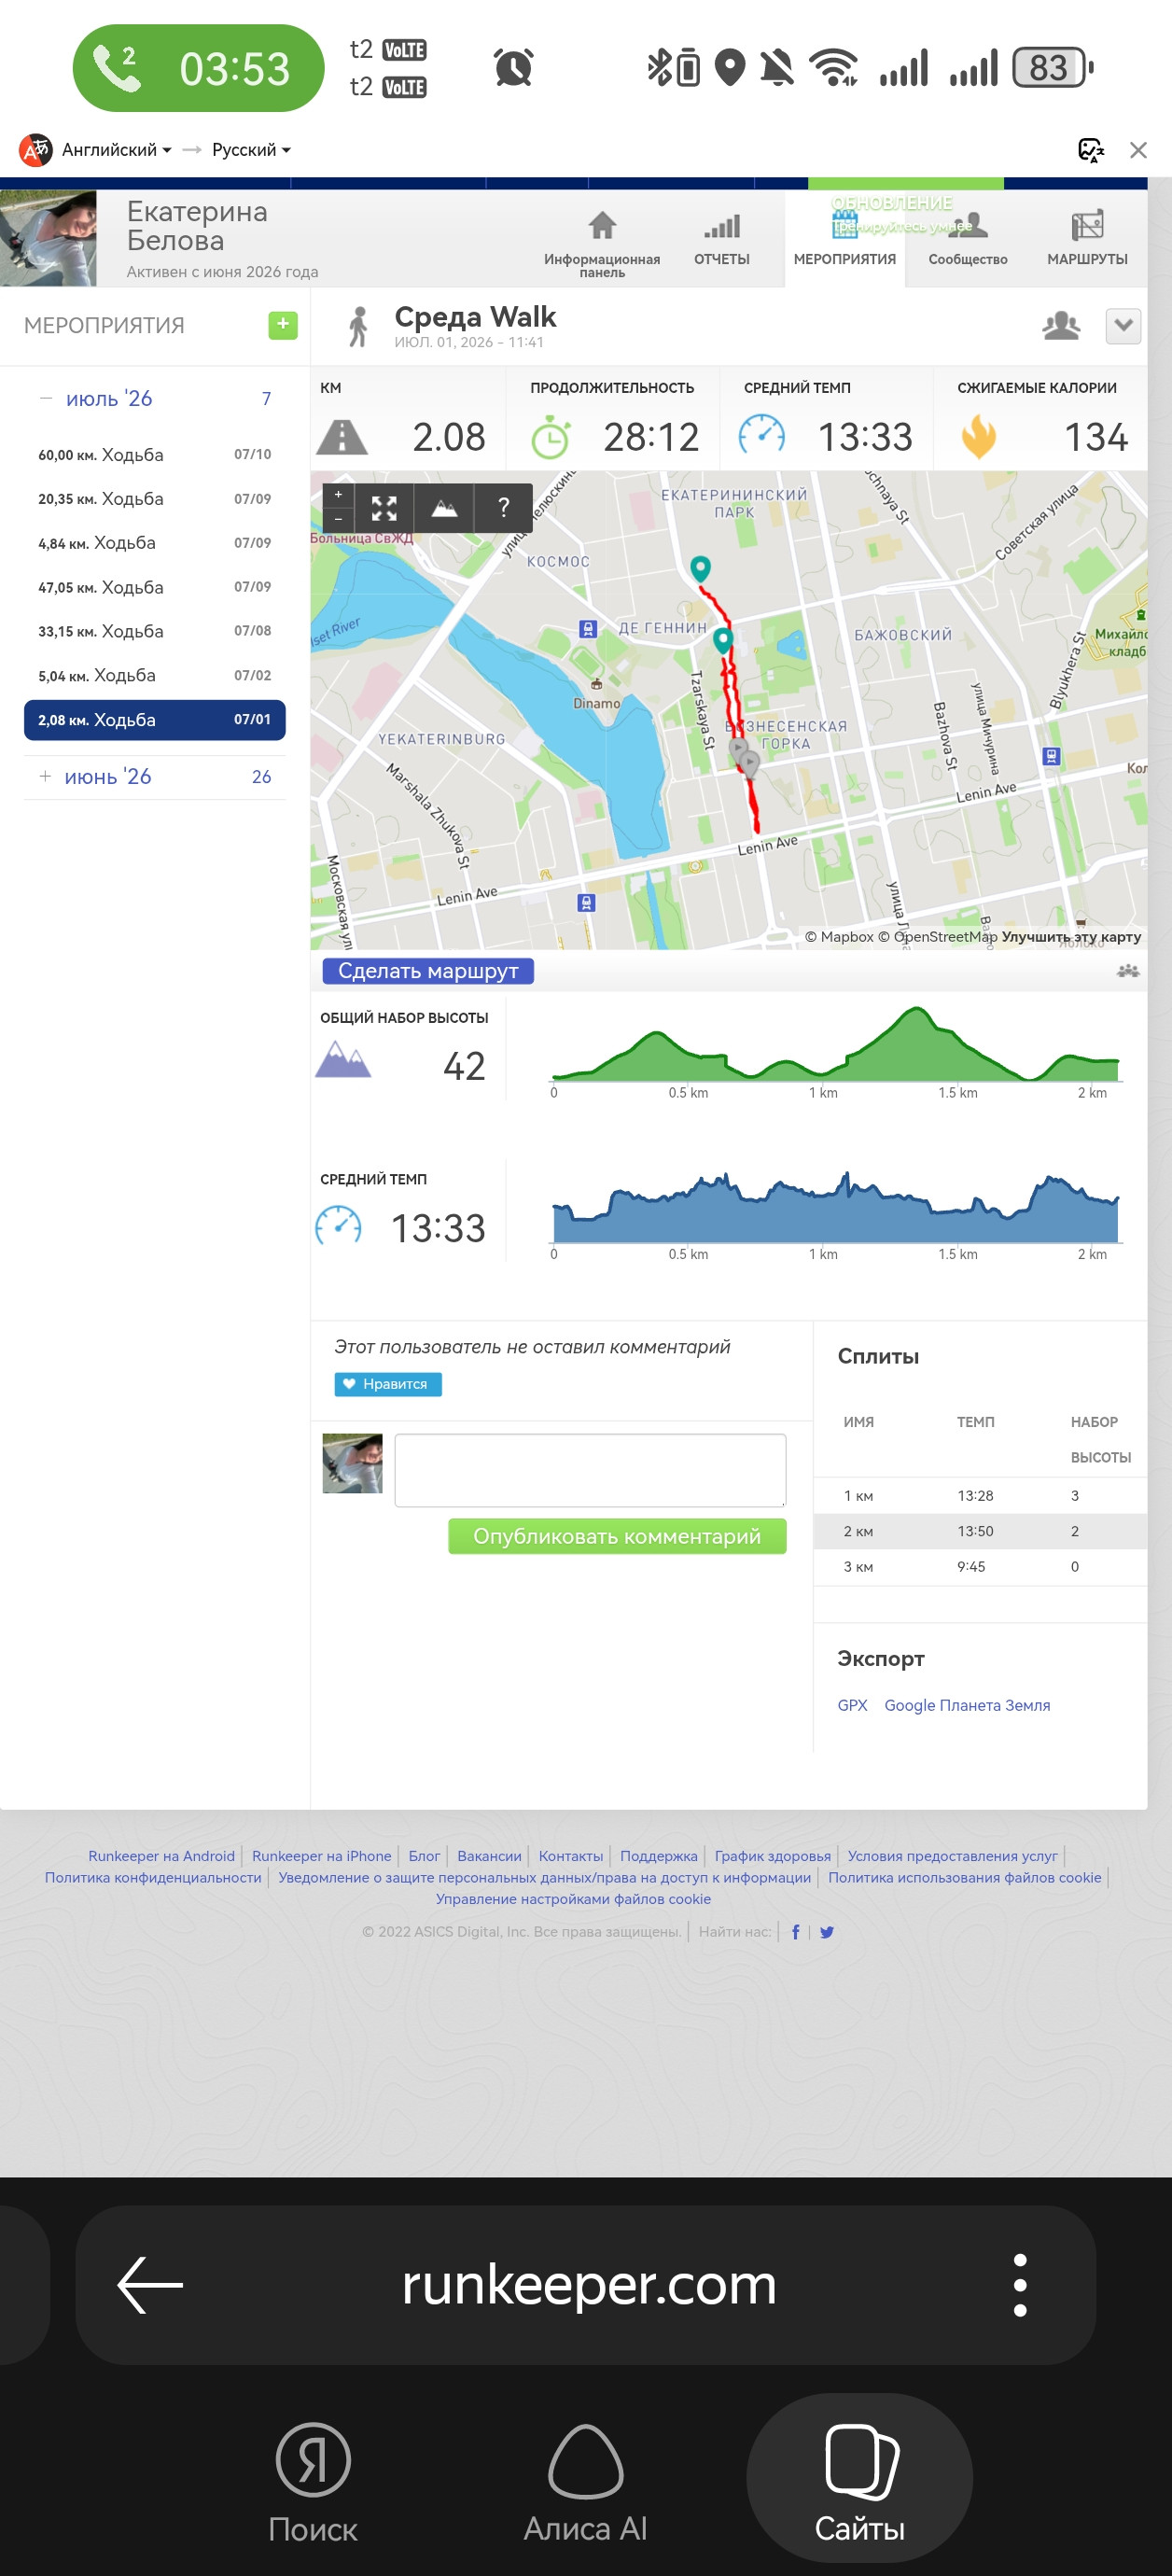Click the friends tag icon beside title
Screen dimensions: 1172x2576
[x=1061, y=326]
